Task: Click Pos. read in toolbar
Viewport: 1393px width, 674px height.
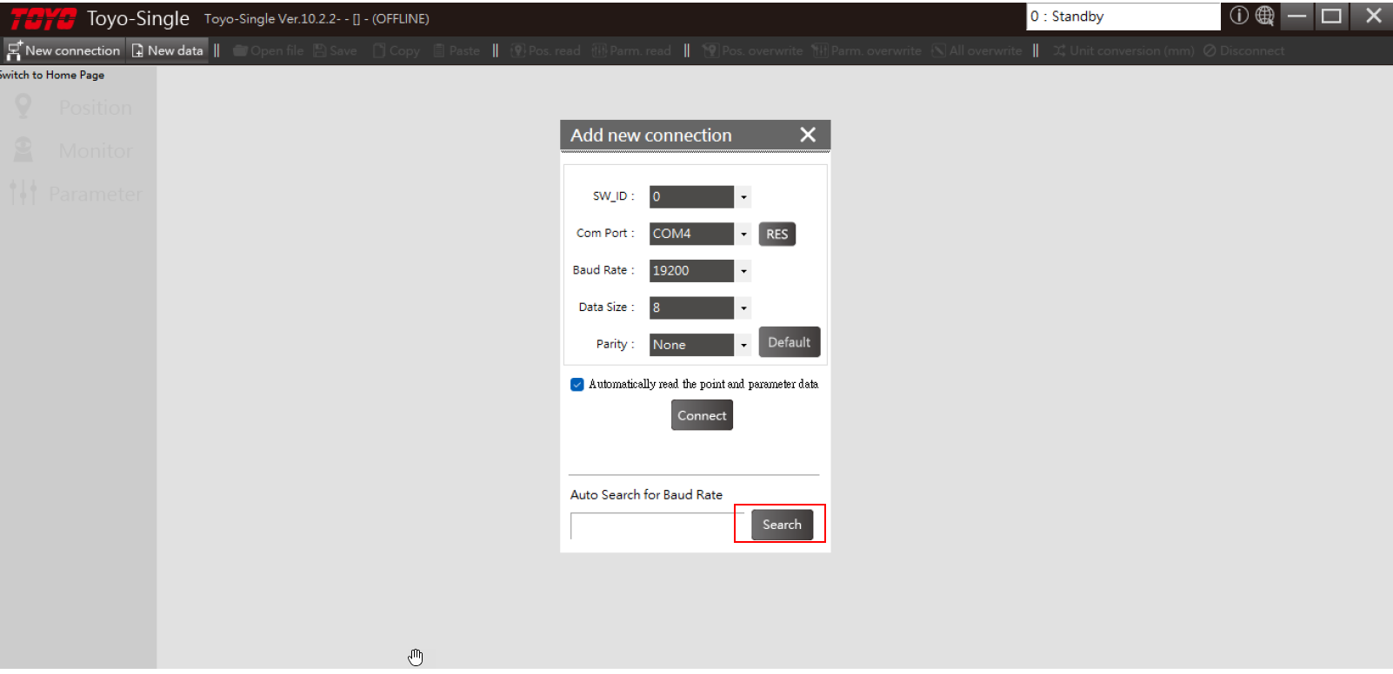Action: tap(546, 50)
